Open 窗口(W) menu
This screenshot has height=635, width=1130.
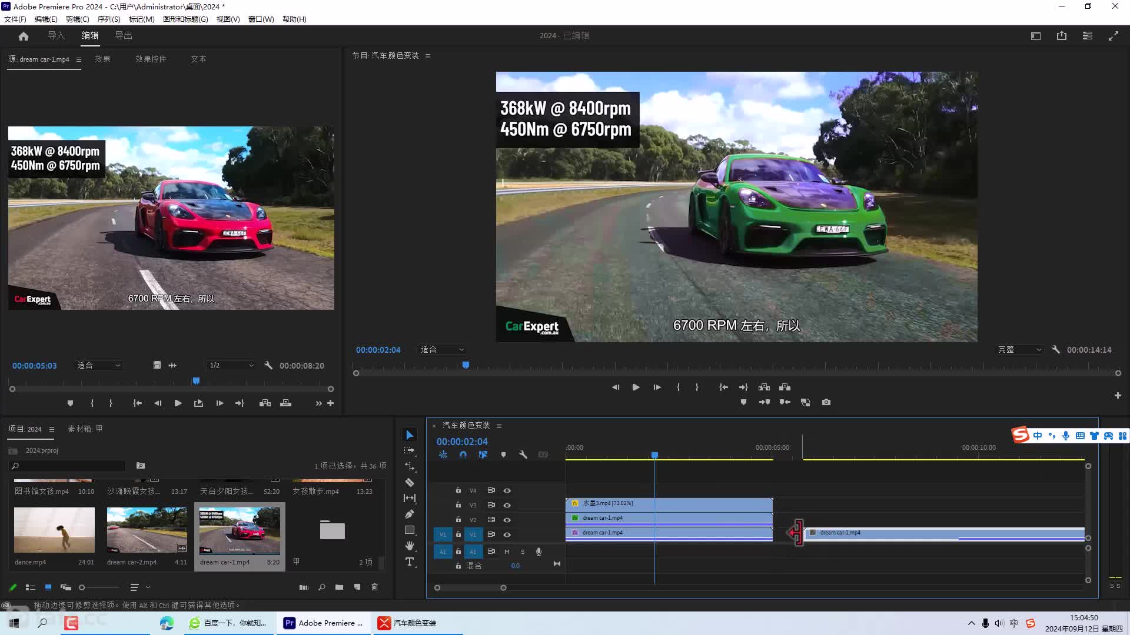[261, 19]
